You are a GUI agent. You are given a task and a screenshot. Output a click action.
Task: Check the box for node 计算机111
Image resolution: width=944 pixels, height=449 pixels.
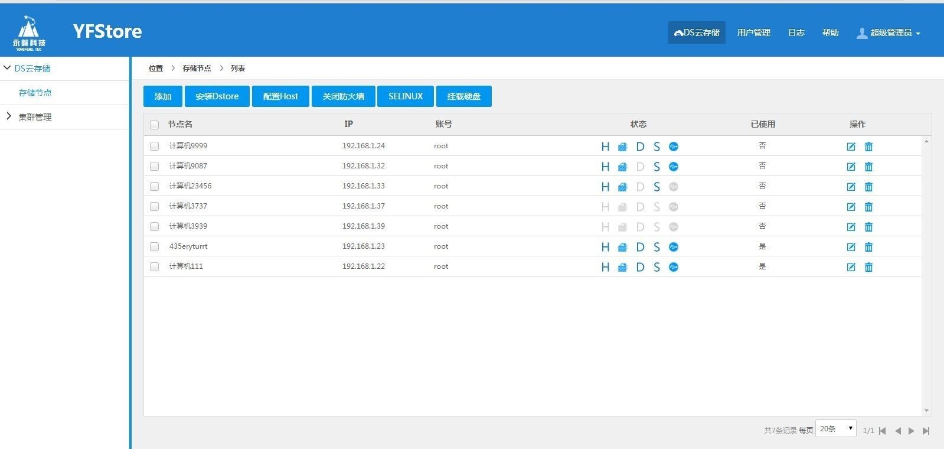pos(154,266)
